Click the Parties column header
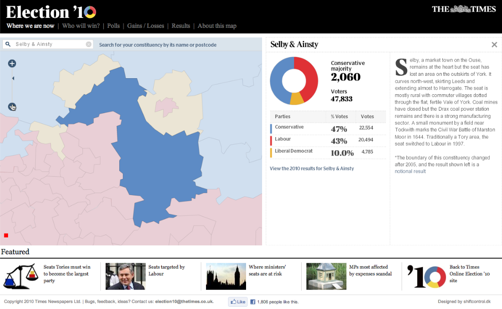The height and width of the screenshot is (309, 502). [x=282, y=117]
